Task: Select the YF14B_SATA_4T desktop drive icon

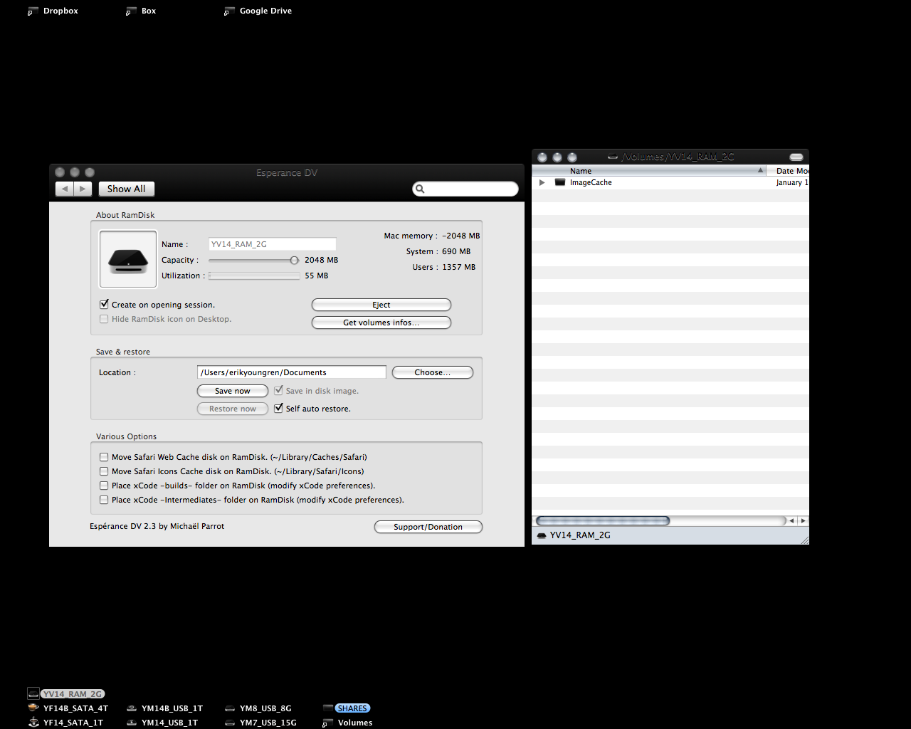Action: (x=33, y=708)
